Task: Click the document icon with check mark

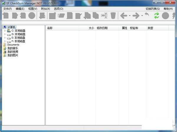Action: point(78,16)
